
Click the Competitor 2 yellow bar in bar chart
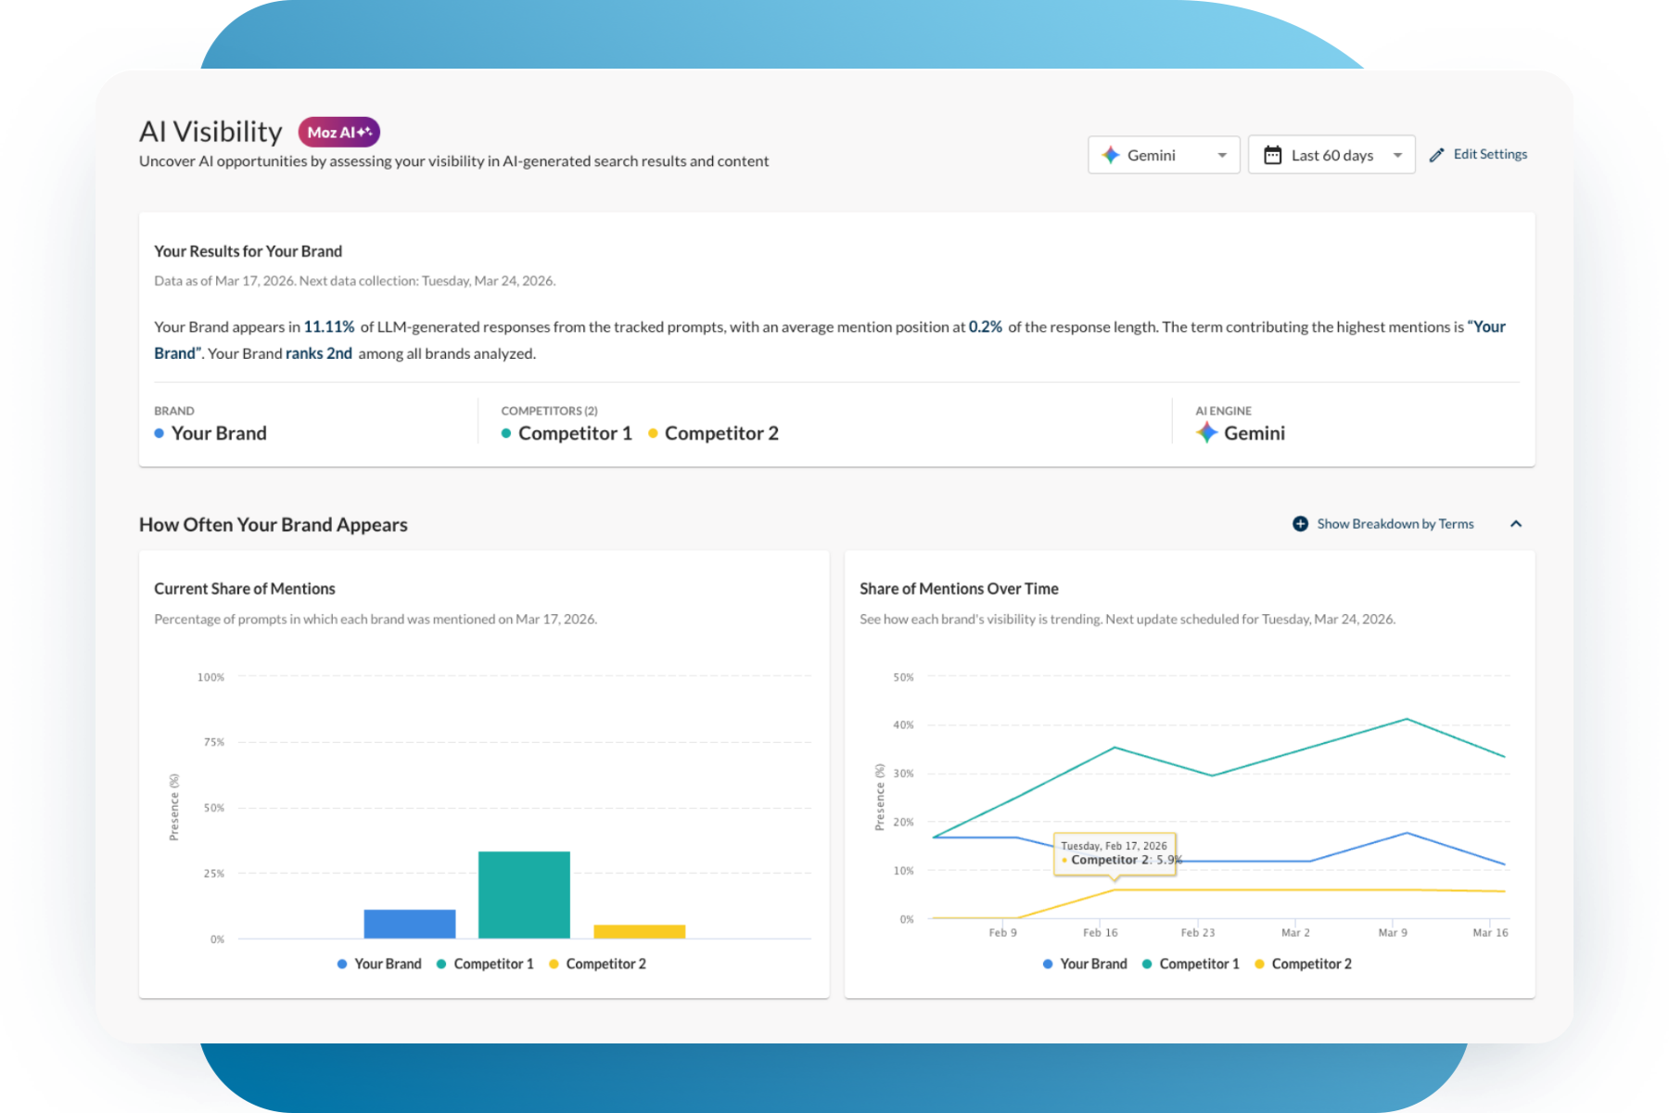pos(640,931)
